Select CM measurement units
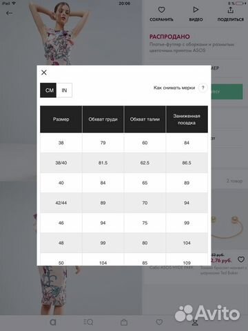Viewport: 248px width, 331px height. tap(48, 90)
